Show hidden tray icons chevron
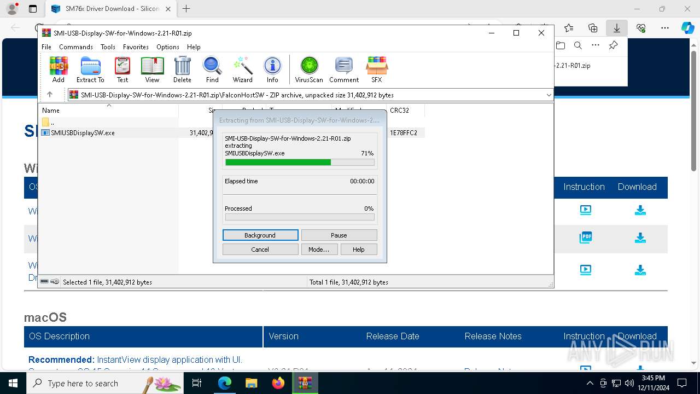 pos(590,383)
